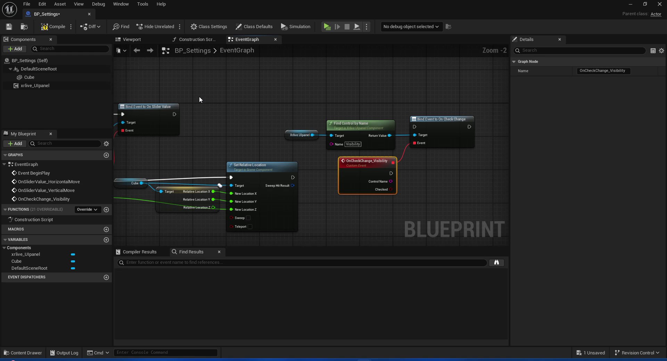Click Add in the My Blueprint panel
The height and width of the screenshot is (361, 667).
15,144
